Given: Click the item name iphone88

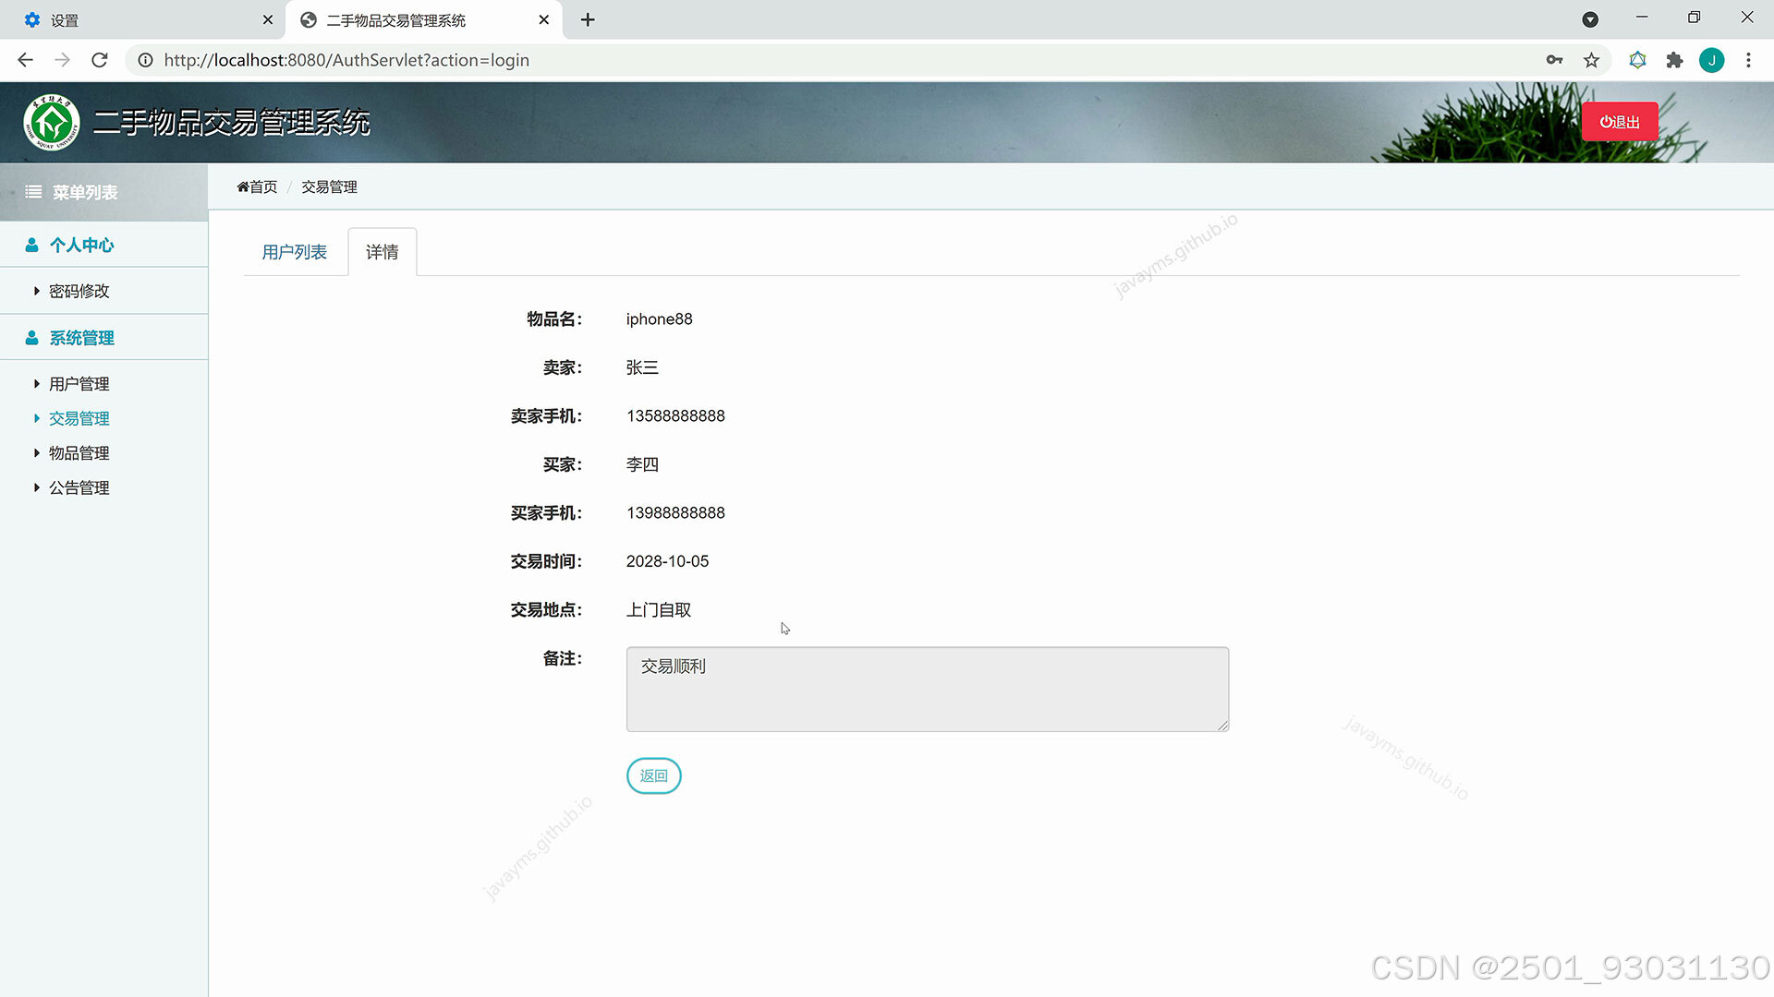Looking at the screenshot, I should coord(659,319).
